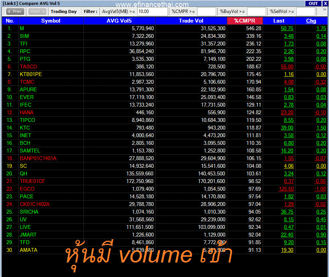The image size is (329, 277).
Task: Open last price 50.75 link
Action: click(x=287, y=28)
